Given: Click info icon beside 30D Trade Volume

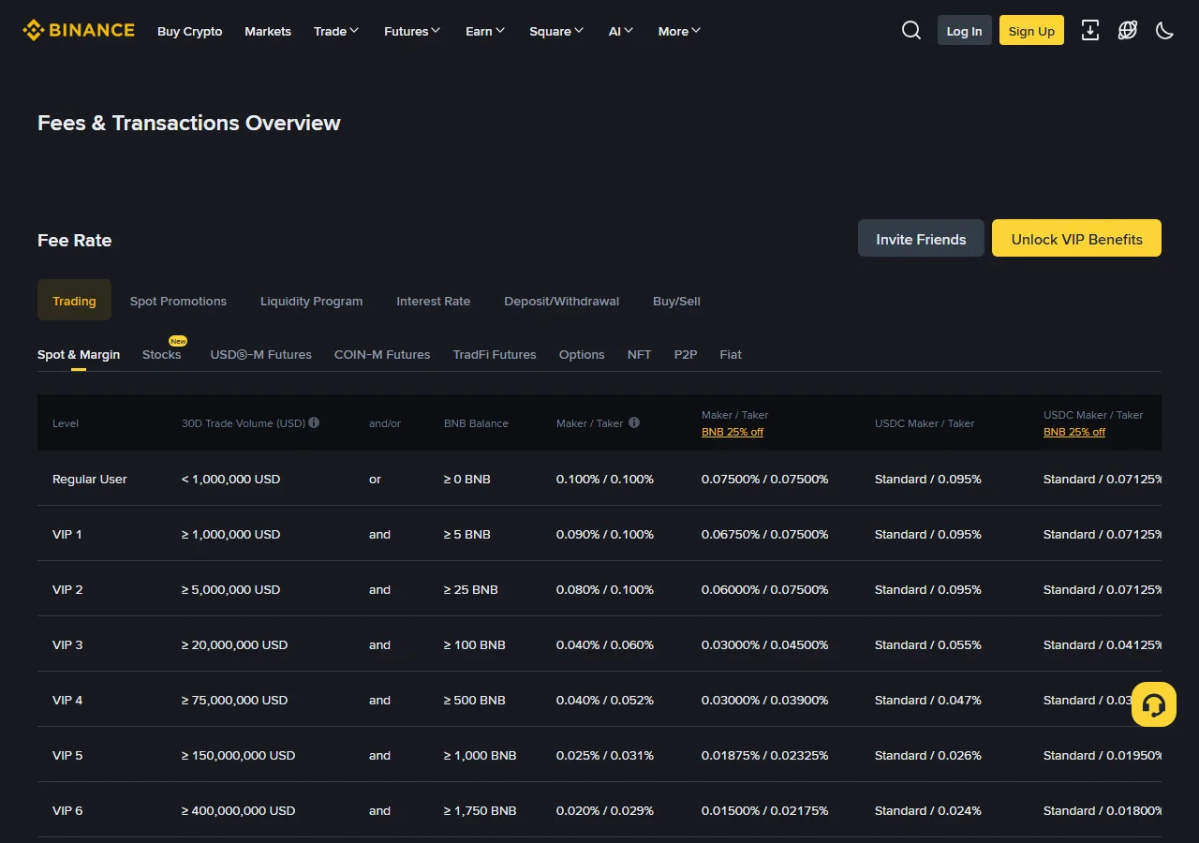Looking at the screenshot, I should click(314, 422).
